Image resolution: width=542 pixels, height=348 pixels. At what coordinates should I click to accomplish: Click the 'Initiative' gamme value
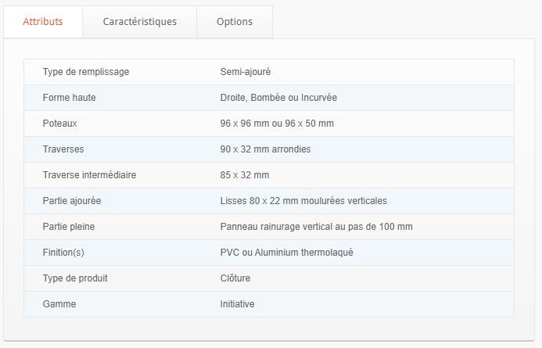(238, 304)
